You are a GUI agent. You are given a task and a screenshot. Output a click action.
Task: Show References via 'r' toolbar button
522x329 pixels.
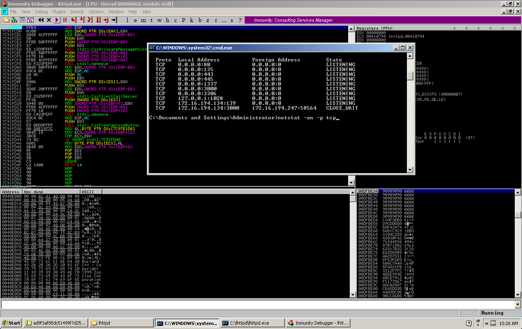point(216,20)
